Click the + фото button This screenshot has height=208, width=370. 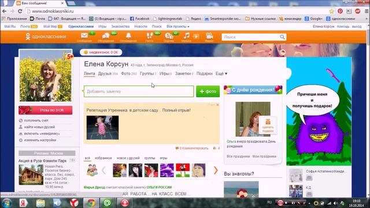208,91
